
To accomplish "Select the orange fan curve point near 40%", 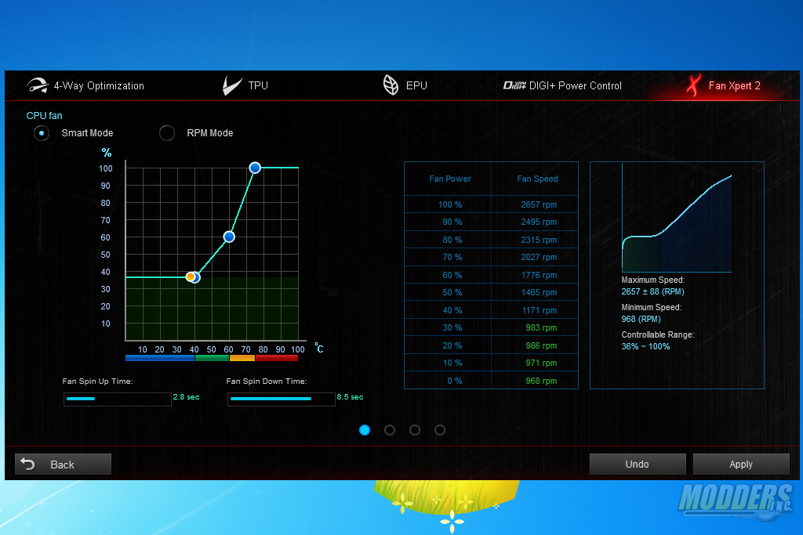I will [x=191, y=277].
